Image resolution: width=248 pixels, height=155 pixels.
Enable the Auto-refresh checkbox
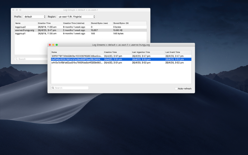pyautogui.click(x=176, y=88)
